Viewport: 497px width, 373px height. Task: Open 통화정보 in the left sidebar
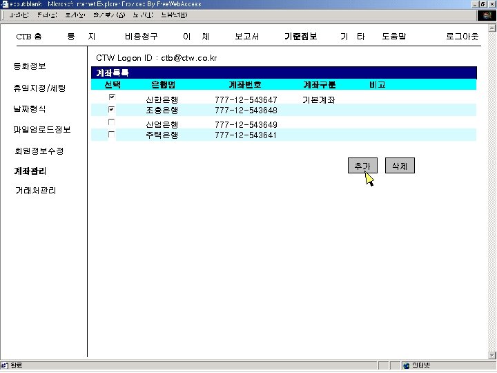[x=30, y=66]
